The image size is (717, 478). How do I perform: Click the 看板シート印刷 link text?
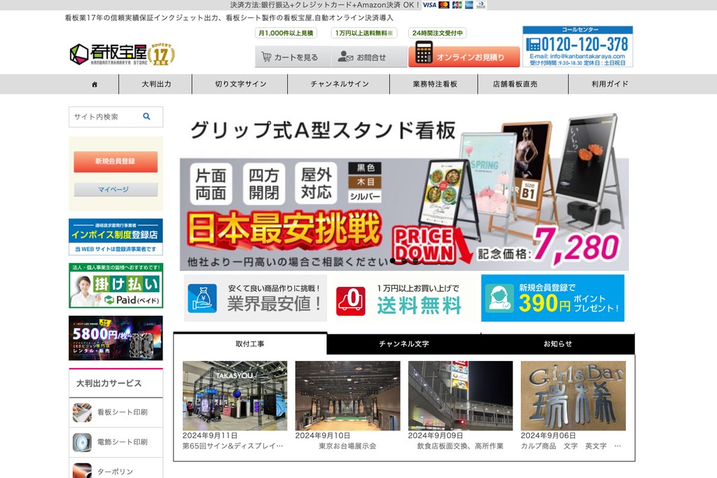click(x=123, y=412)
